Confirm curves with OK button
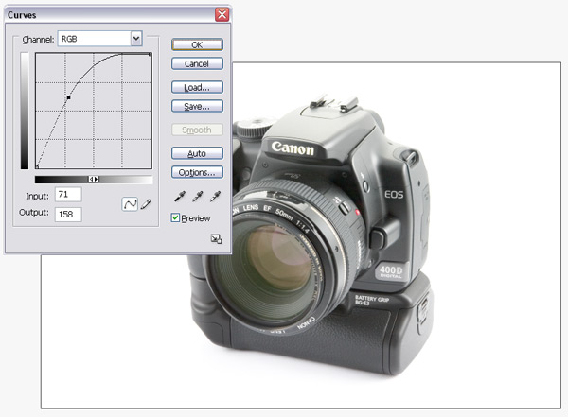 [x=197, y=44]
